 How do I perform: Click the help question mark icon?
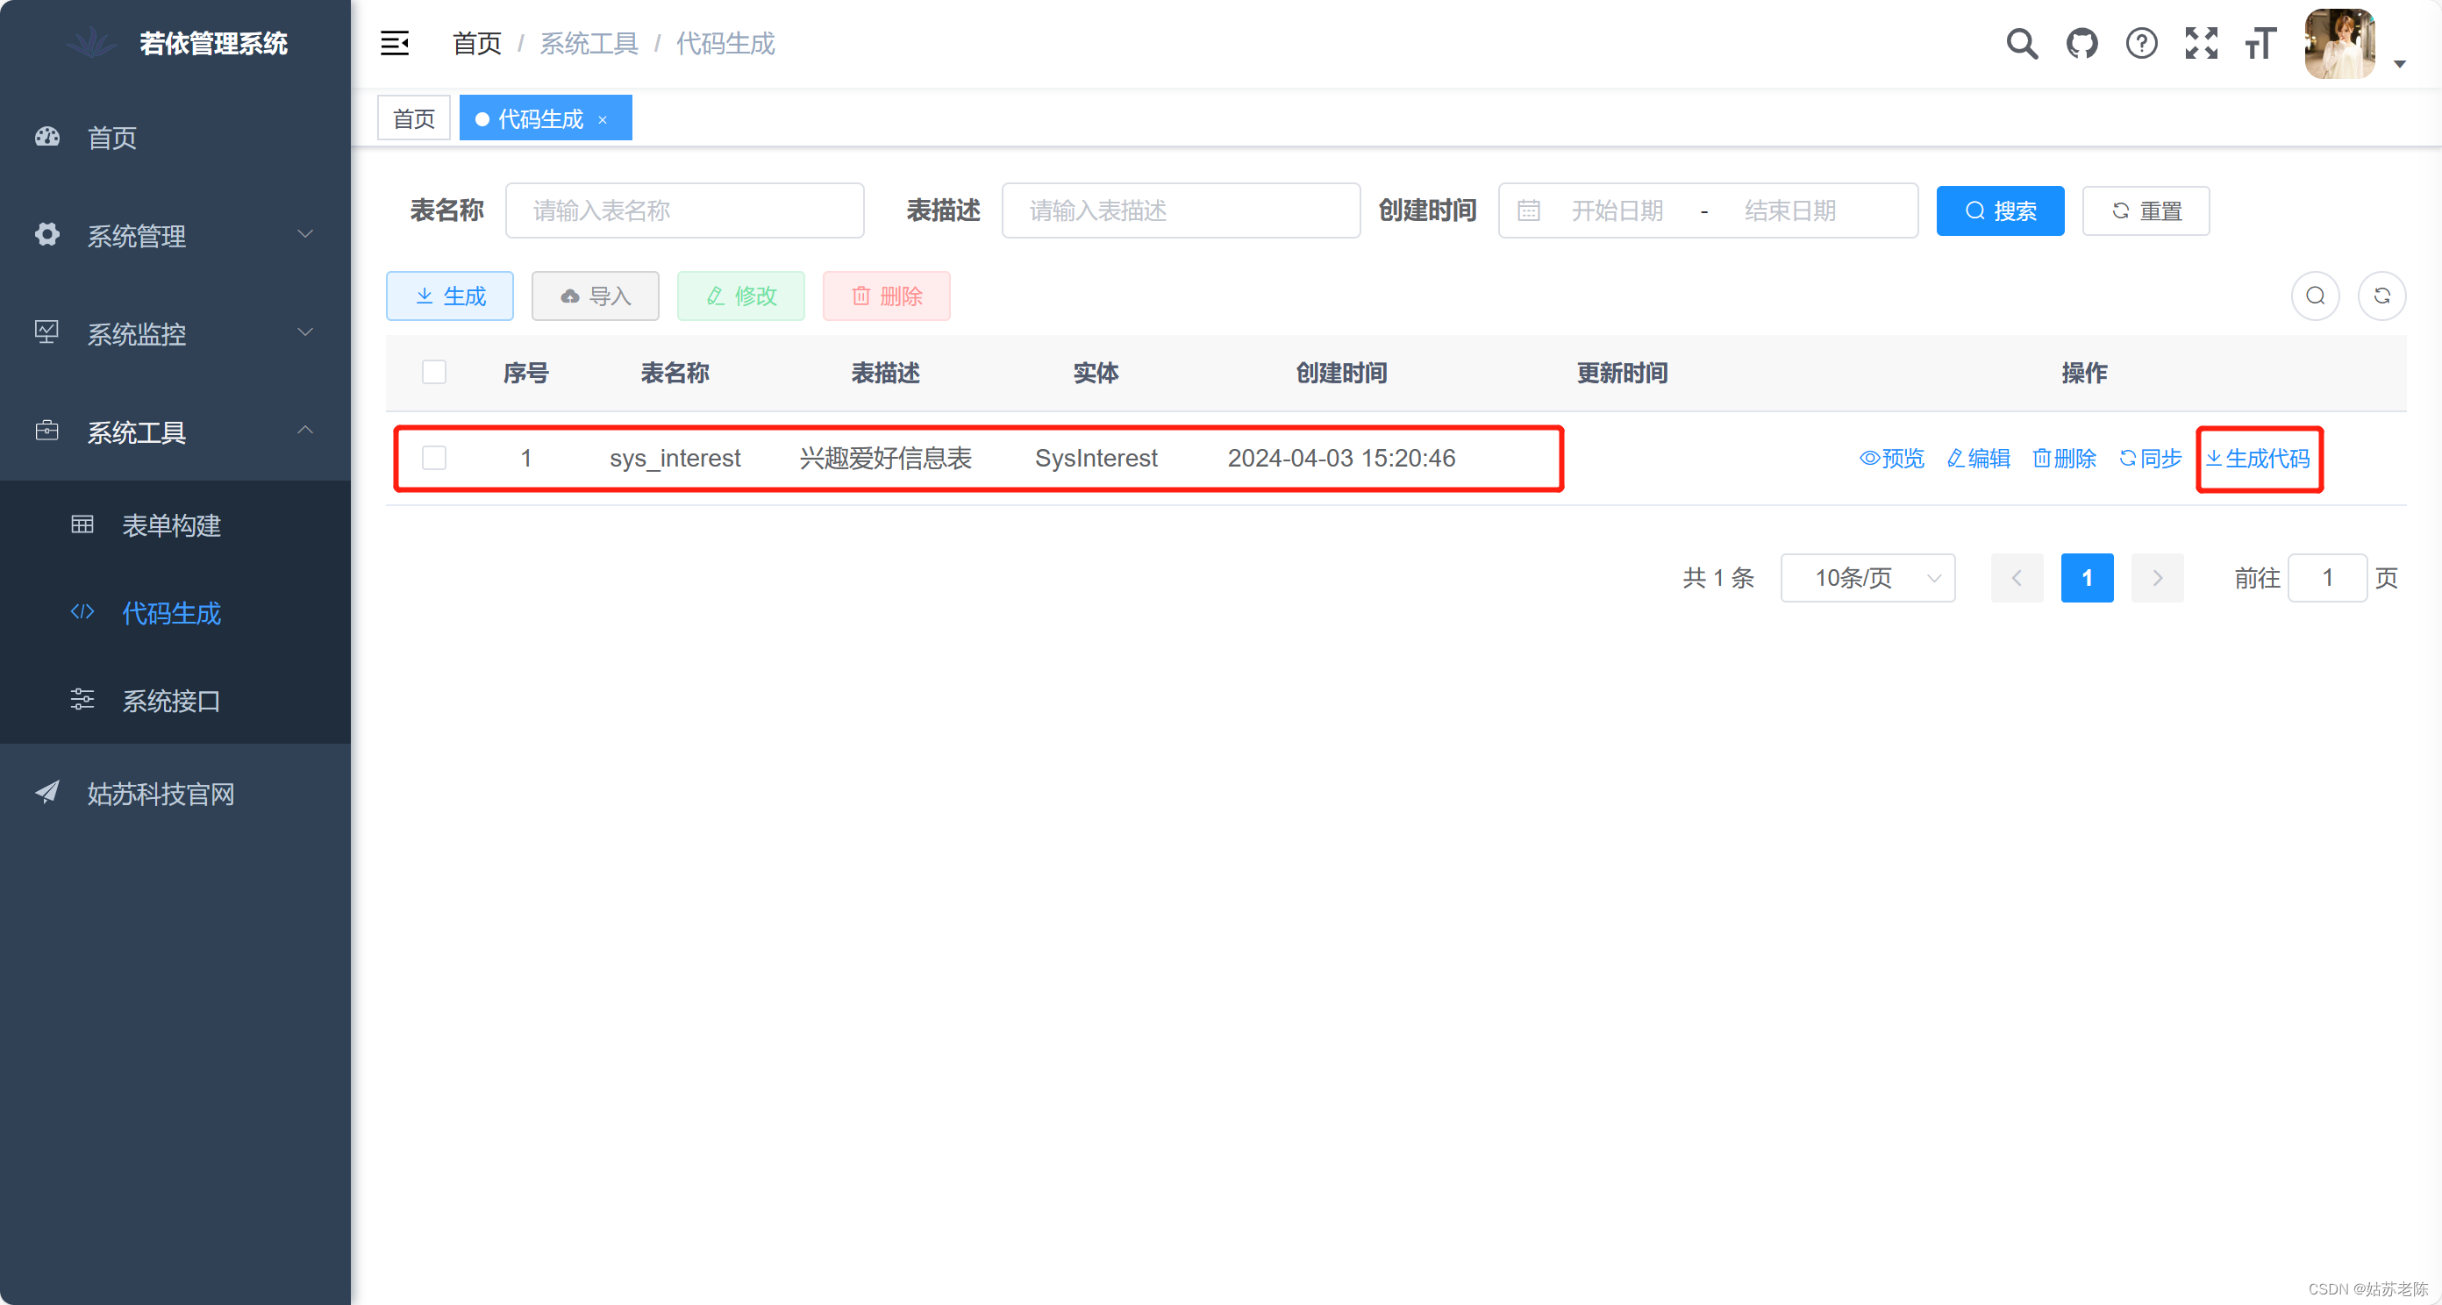[x=2140, y=44]
